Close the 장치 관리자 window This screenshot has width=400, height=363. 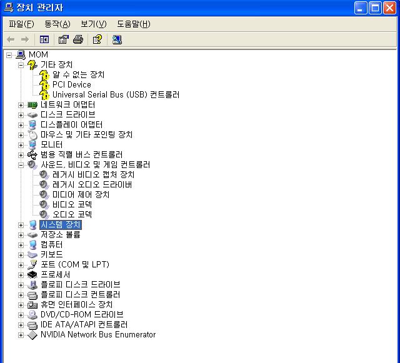point(390,7)
